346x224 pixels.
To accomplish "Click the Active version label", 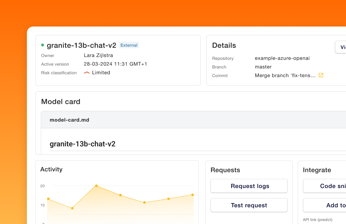I will click(x=55, y=64).
